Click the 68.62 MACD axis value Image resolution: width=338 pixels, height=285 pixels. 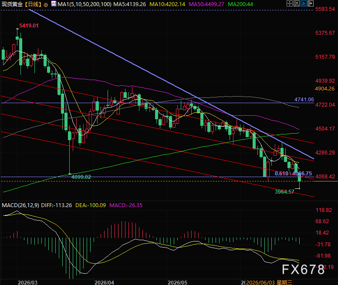coord(322,221)
